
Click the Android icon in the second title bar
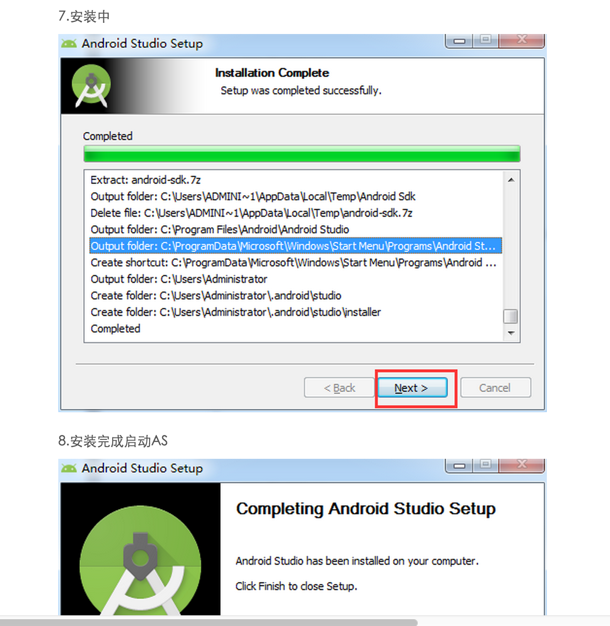pyautogui.click(x=69, y=469)
